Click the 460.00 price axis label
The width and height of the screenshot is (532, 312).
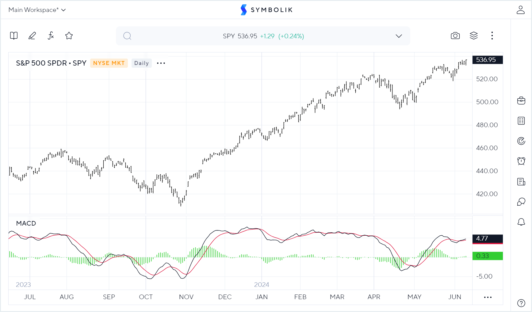[x=487, y=148]
